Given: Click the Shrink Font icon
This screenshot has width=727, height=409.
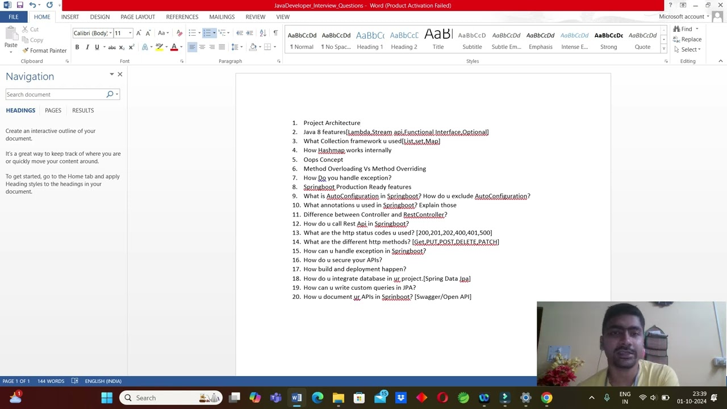Looking at the screenshot, I should pos(148,33).
